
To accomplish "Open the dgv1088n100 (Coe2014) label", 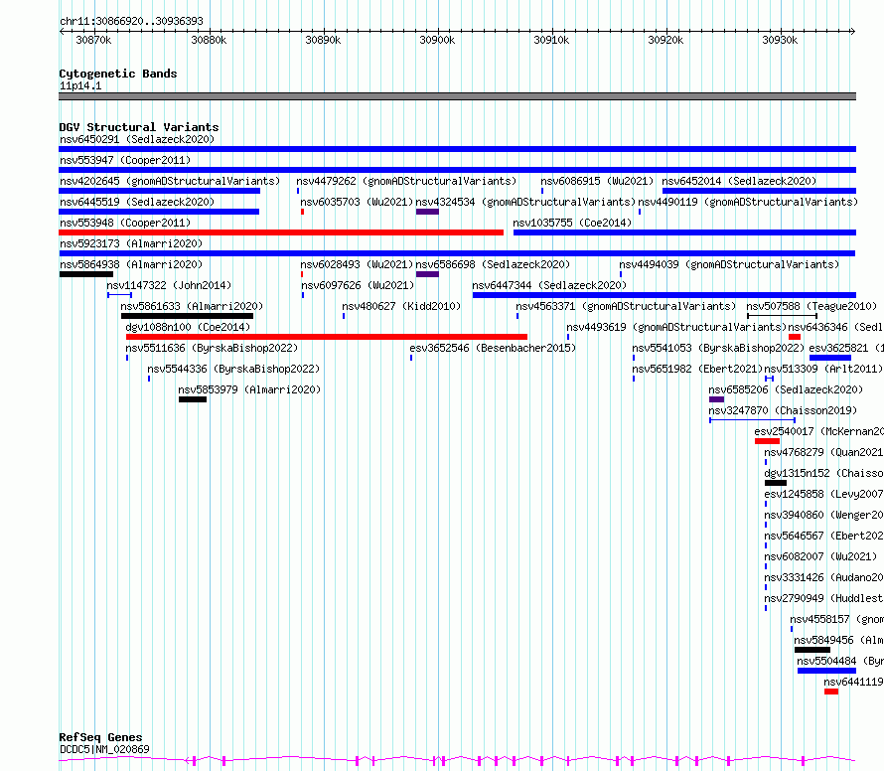I will tap(188, 327).
